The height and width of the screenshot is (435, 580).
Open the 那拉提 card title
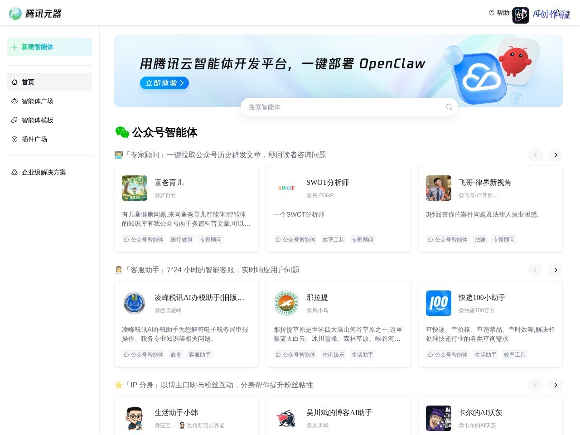click(x=317, y=298)
